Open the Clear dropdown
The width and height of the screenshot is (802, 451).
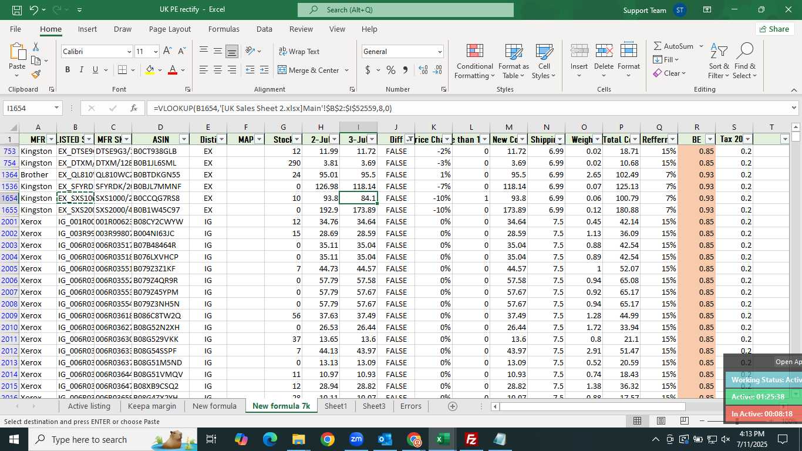pyautogui.click(x=669, y=73)
